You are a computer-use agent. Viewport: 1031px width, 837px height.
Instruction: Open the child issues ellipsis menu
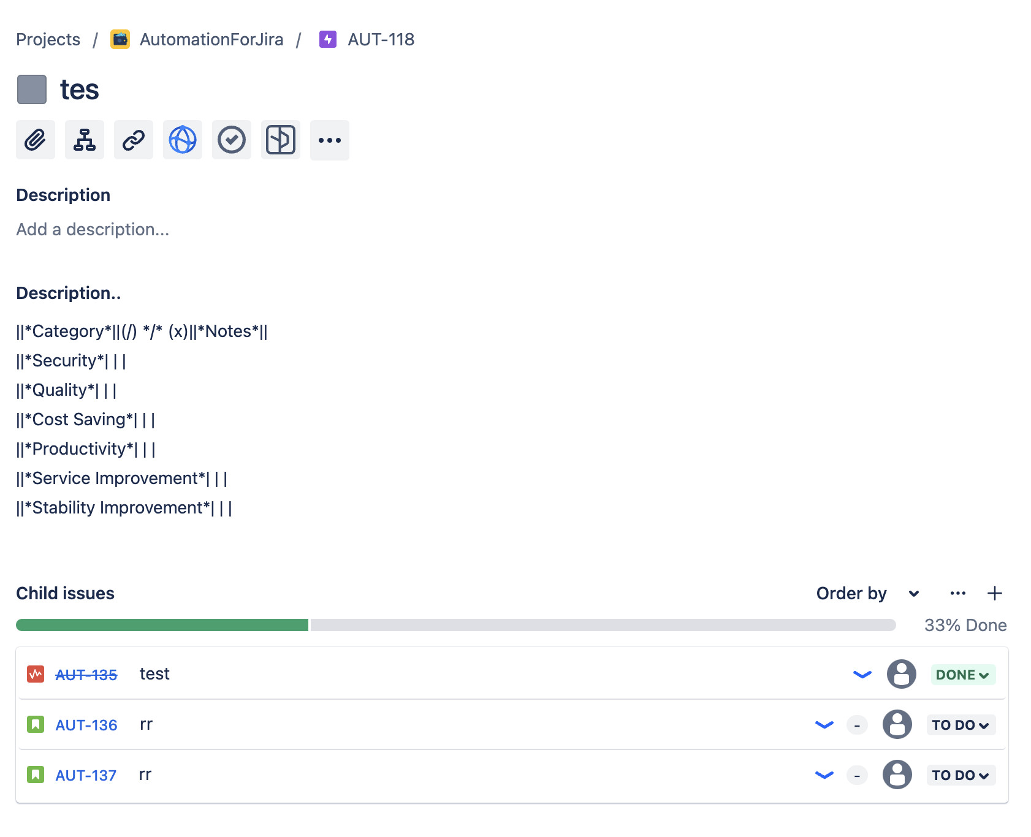(957, 593)
